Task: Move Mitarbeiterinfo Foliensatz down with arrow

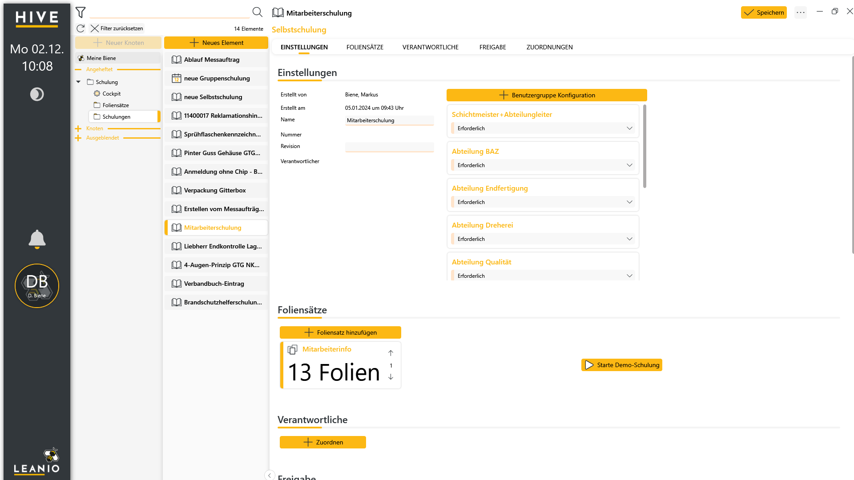Action: click(391, 377)
